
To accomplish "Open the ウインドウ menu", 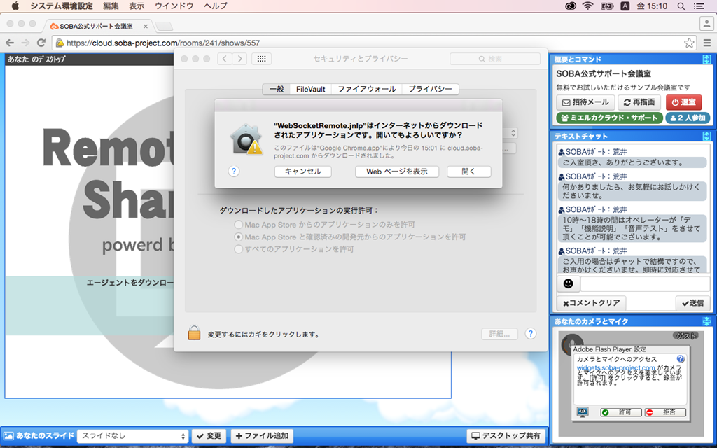I will pos(174,6).
